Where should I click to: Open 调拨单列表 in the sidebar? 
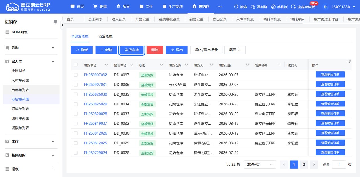click(20, 128)
